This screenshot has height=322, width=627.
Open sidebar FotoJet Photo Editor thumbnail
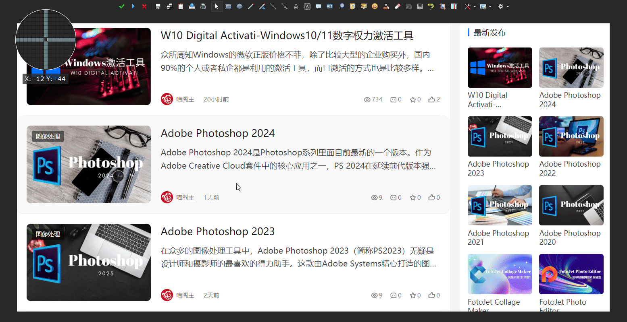571,274
